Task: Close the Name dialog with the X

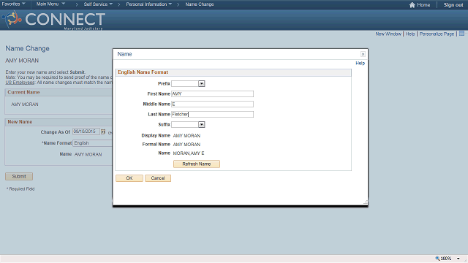Action: click(363, 54)
